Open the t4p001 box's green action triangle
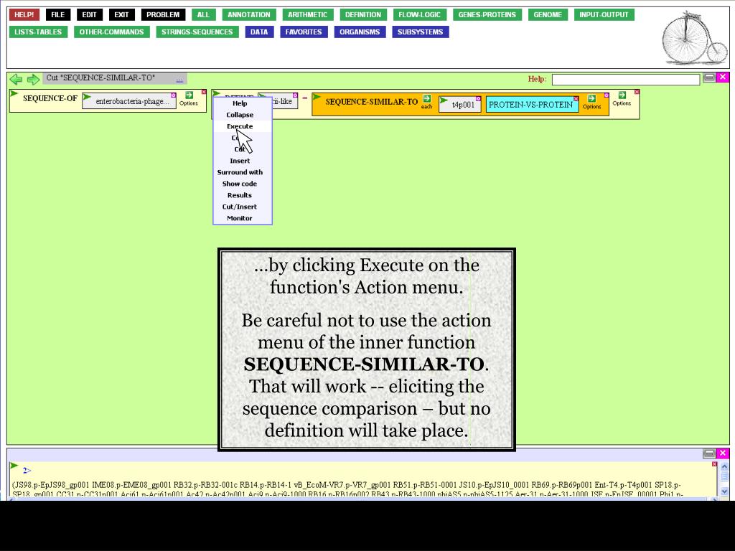The image size is (735, 551). click(x=444, y=100)
